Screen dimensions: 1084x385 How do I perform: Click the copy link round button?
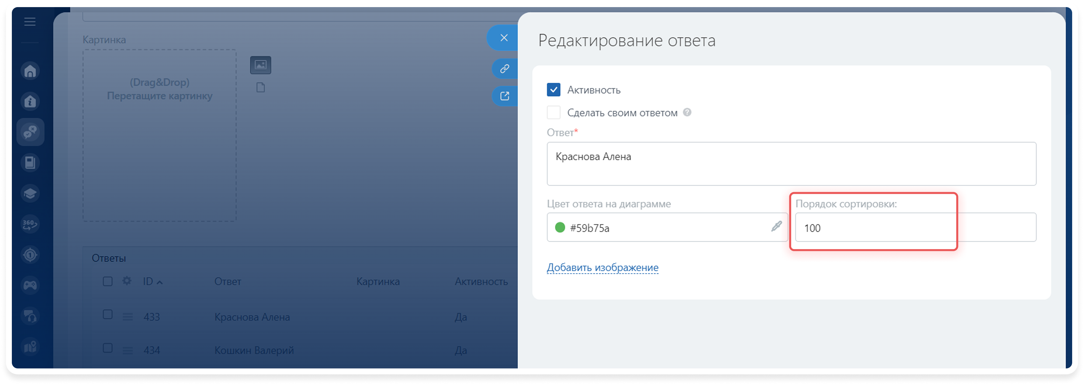pos(505,69)
